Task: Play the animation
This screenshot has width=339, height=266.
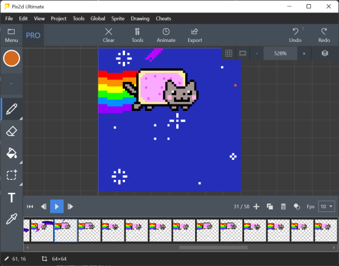Action: [x=57, y=206]
